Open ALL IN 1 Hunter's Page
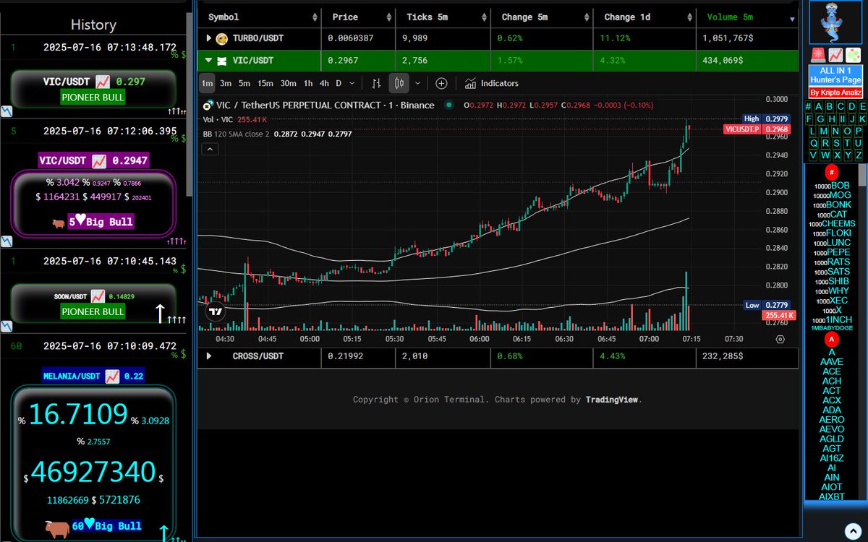Image resolution: width=868 pixels, height=542 pixels. click(835, 76)
